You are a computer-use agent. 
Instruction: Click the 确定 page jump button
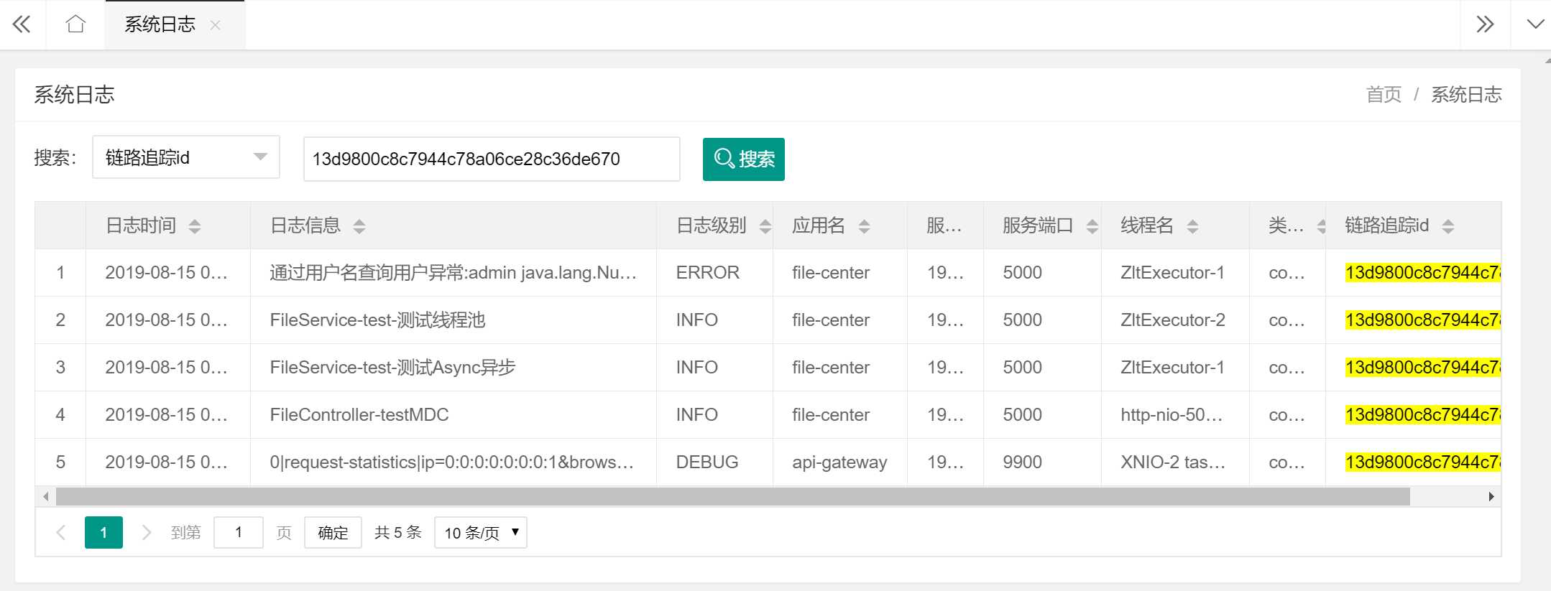point(333,532)
